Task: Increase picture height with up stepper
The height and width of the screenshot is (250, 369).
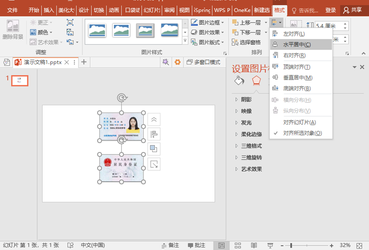Action: click(x=345, y=24)
